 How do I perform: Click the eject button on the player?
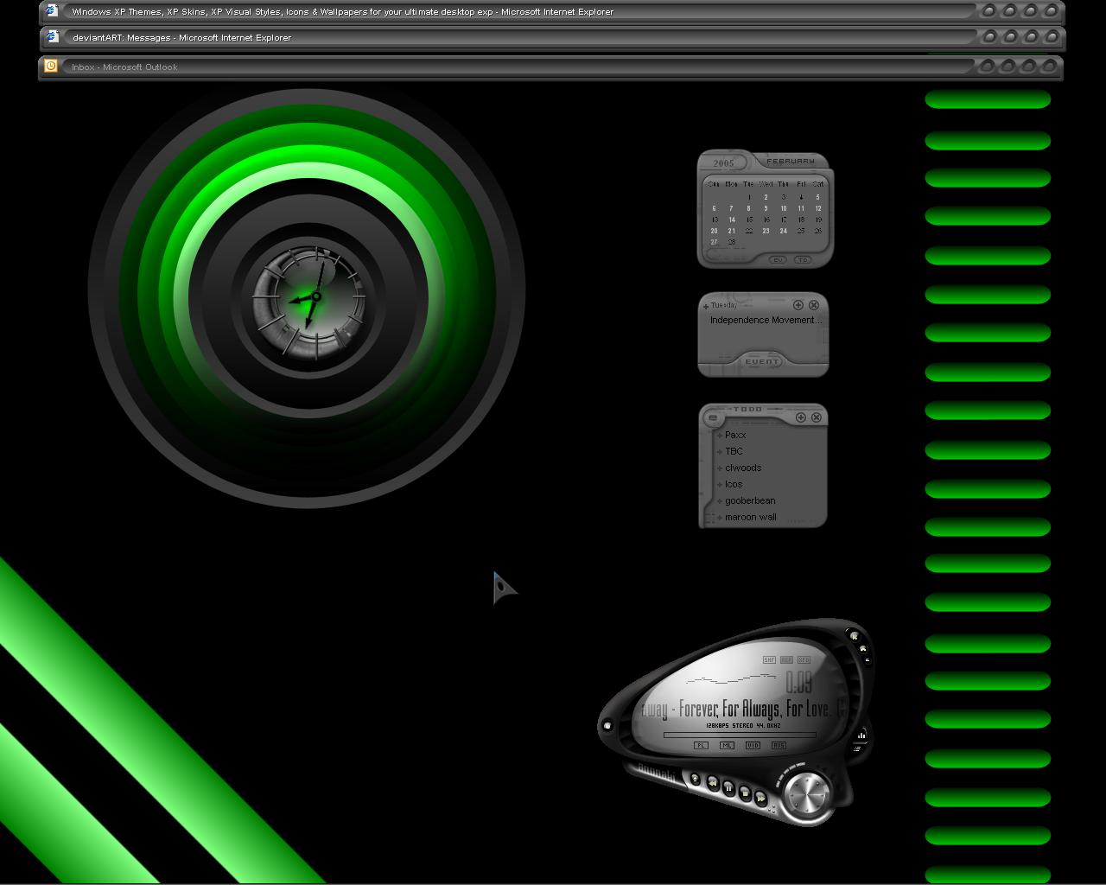(x=695, y=779)
